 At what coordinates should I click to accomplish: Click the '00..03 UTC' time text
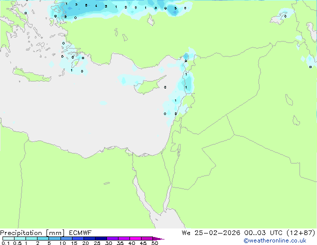263,233
